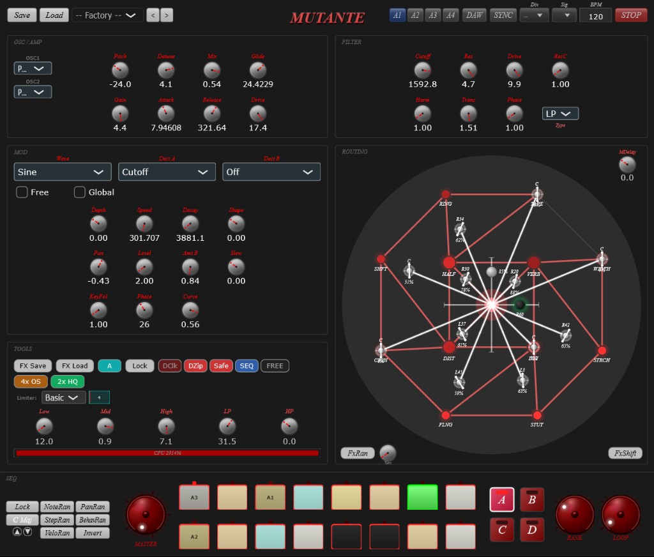This screenshot has width=654, height=557.
Task: Switch to the A2 tab in the top bar
Action: tap(415, 15)
